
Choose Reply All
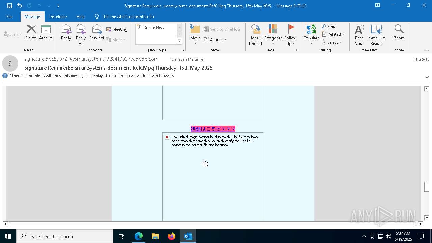pos(81,35)
